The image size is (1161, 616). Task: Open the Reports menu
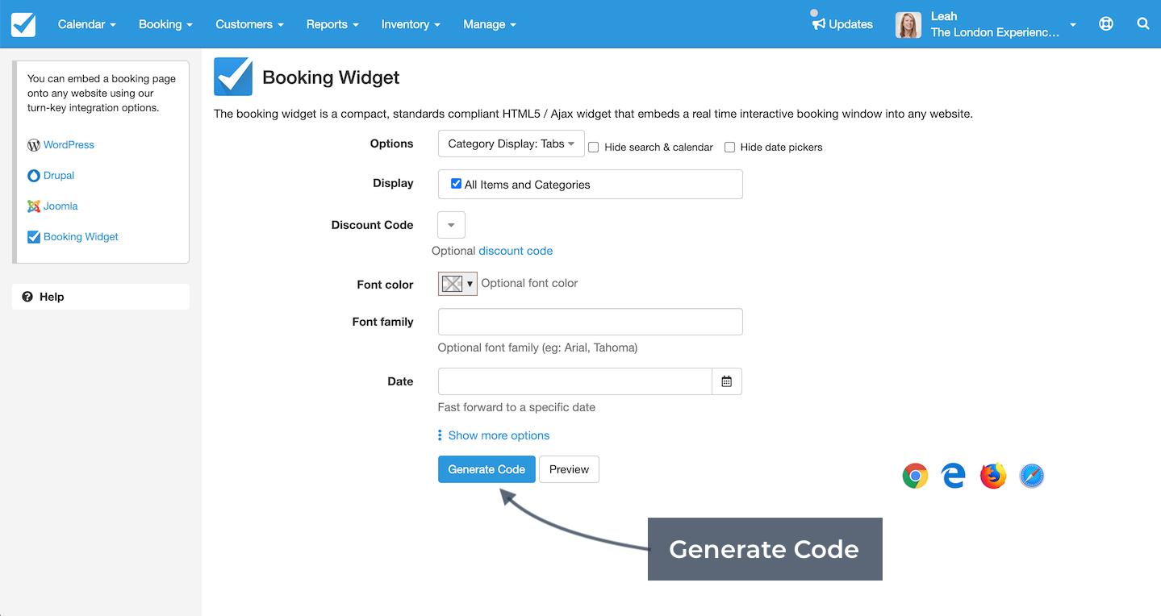[332, 24]
